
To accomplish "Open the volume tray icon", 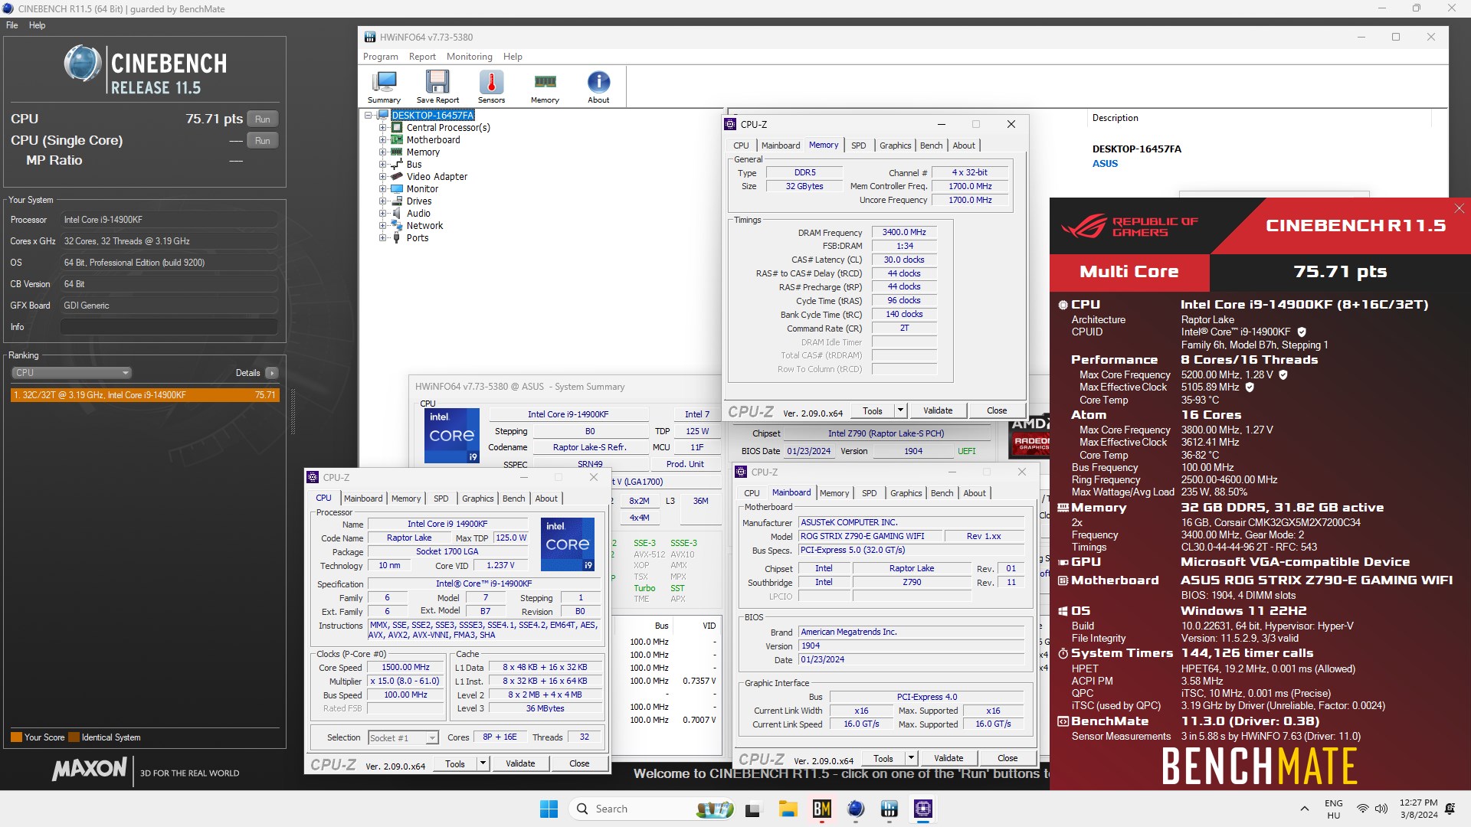I will [1381, 809].
